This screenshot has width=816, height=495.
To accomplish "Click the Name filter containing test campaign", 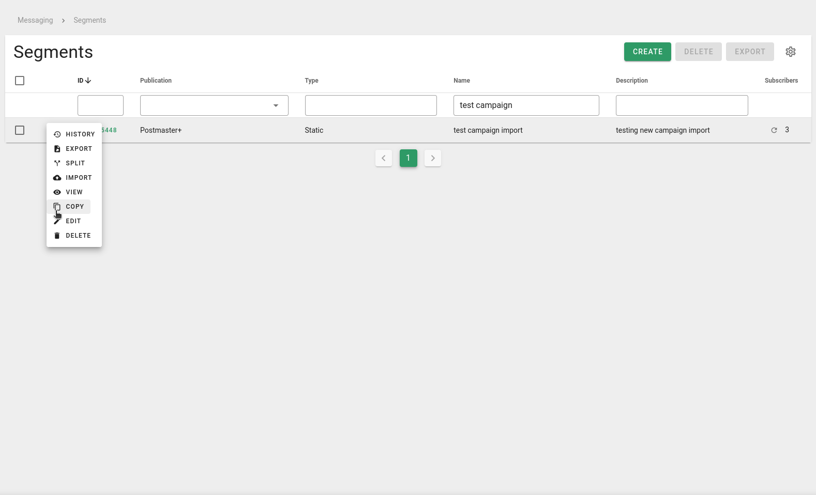I will pyautogui.click(x=526, y=105).
